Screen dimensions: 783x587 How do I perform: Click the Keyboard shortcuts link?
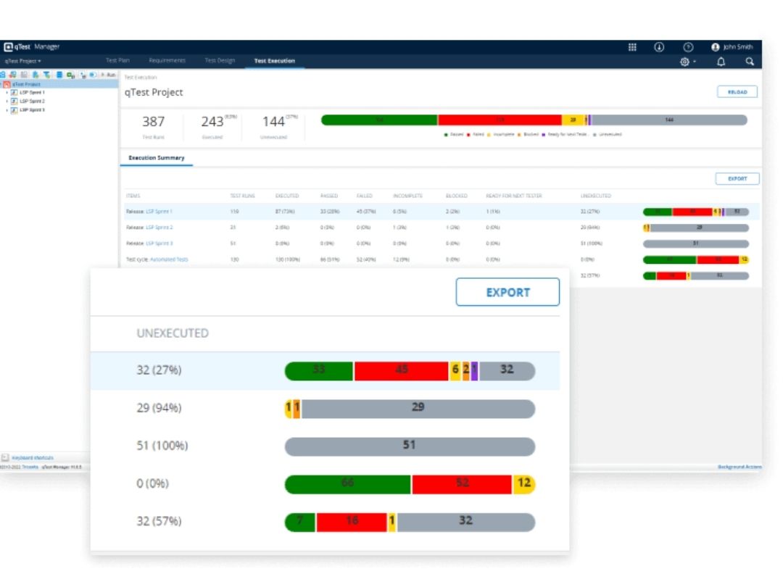coord(33,458)
